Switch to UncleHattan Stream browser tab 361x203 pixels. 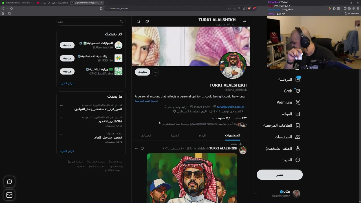pyautogui.click(x=17, y=3)
